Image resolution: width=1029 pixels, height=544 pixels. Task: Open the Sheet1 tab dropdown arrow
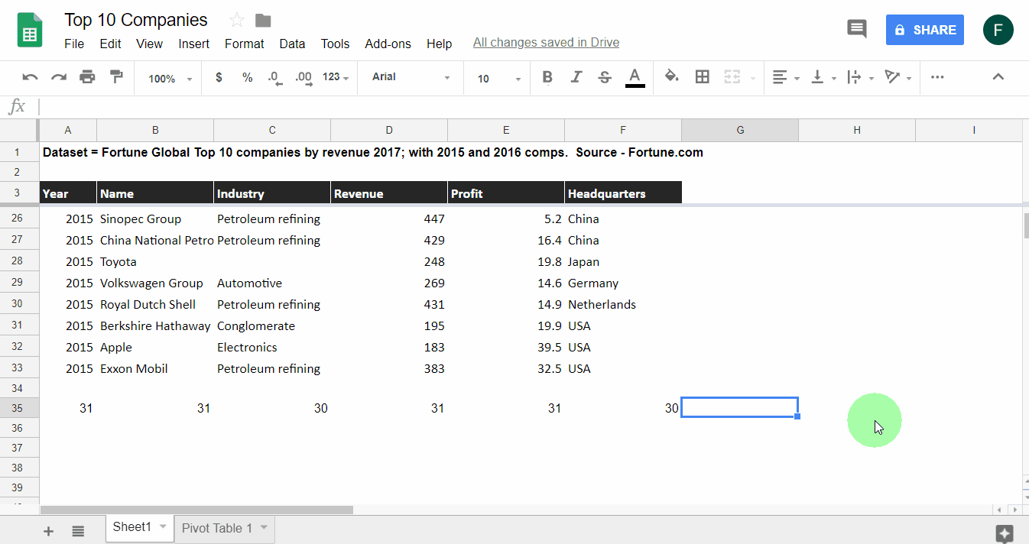pyautogui.click(x=163, y=526)
